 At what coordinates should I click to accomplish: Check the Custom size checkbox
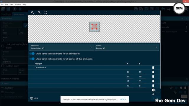pos(3,66)
